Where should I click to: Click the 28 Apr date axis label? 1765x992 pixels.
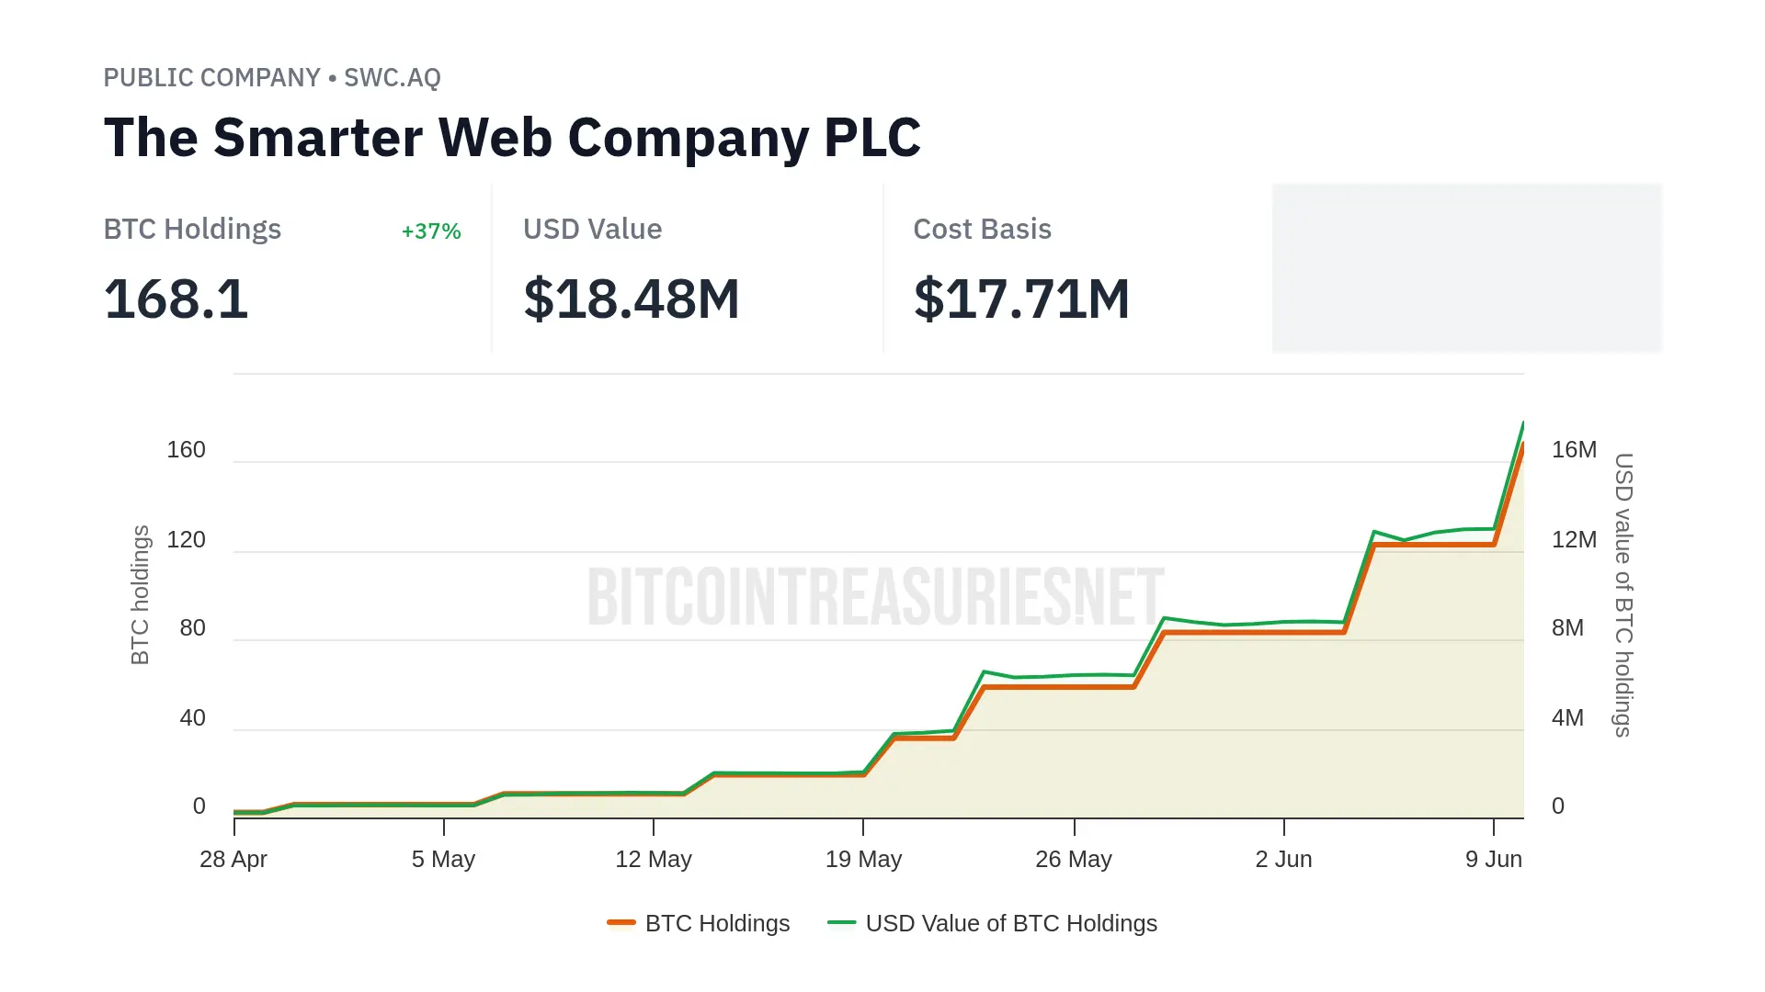[x=233, y=860]
